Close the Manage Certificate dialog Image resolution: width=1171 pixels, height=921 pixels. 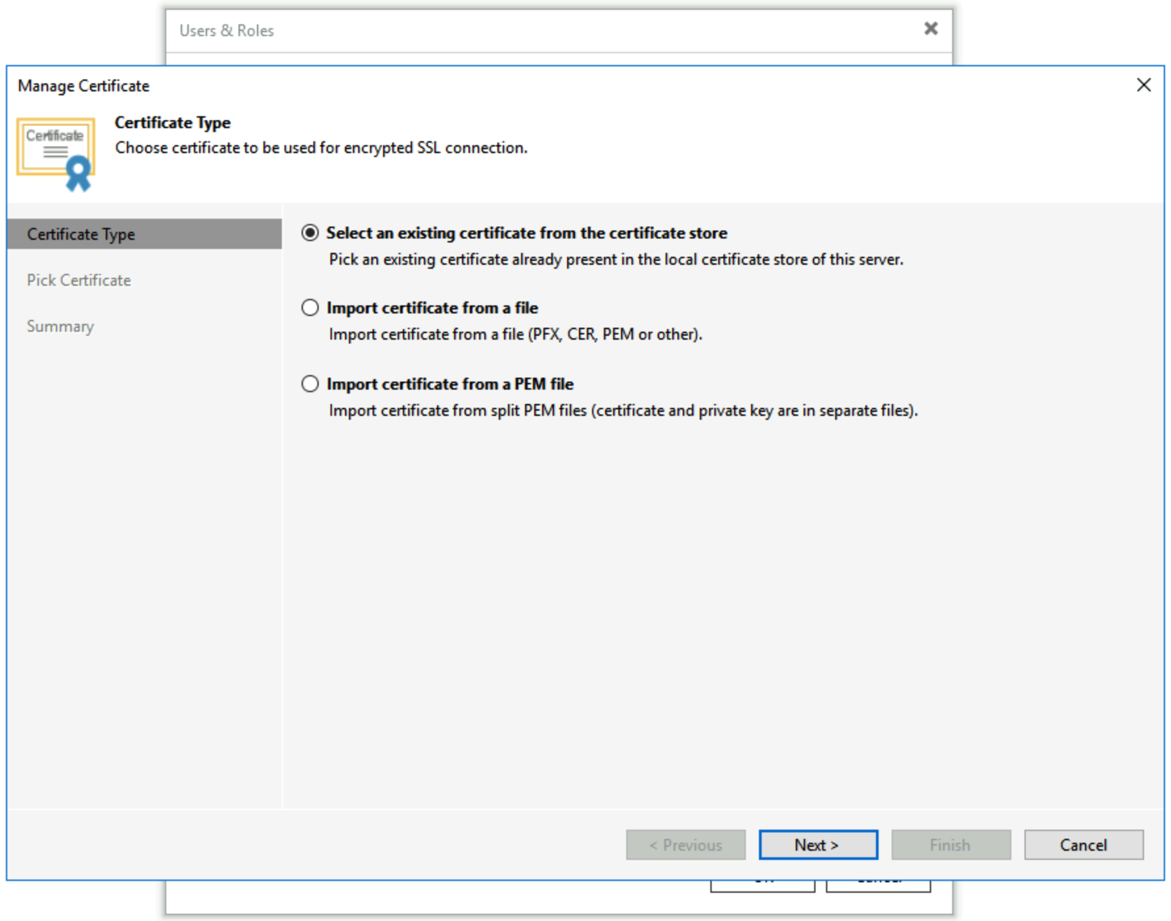(x=1143, y=85)
